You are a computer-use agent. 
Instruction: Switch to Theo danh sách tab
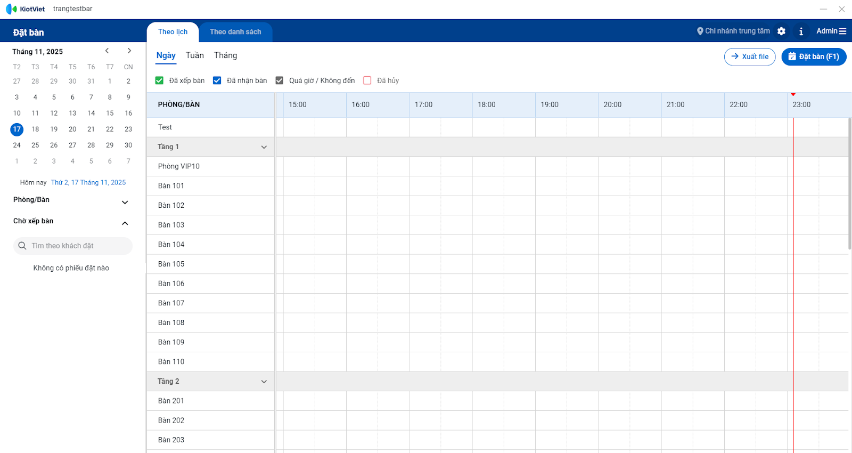click(235, 32)
